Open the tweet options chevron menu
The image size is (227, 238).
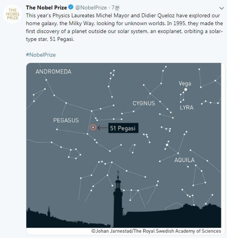(222, 8)
